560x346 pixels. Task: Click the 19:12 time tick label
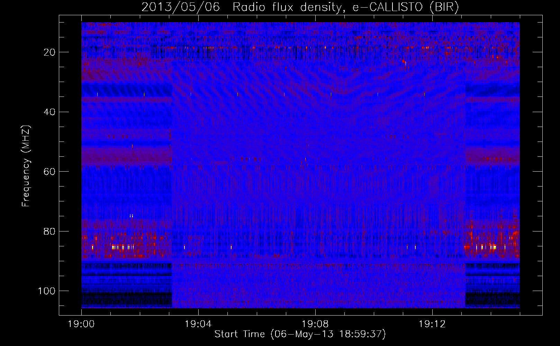click(432, 324)
